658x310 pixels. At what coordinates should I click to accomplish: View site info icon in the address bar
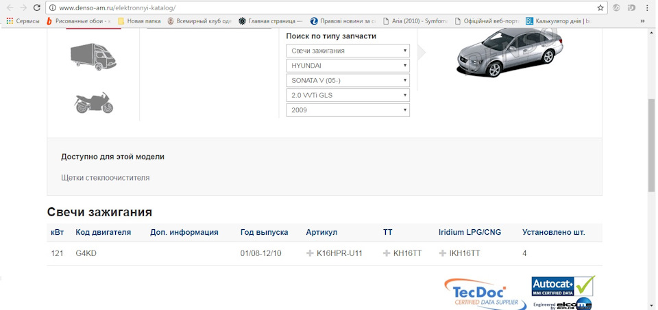(53, 8)
